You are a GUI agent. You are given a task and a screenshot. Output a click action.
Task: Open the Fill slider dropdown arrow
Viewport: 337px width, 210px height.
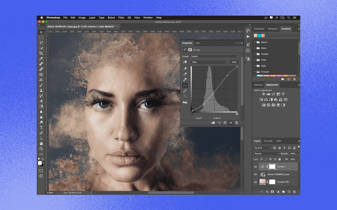pyautogui.click(x=298, y=159)
